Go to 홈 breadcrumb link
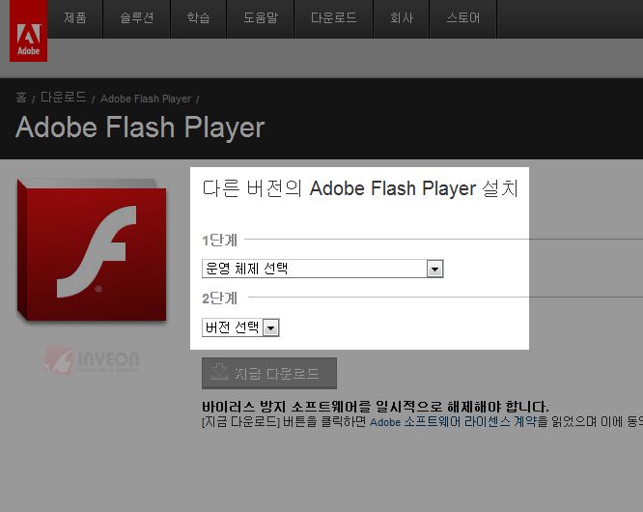This screenshot has width=643, height=512. tap(21, 98)
